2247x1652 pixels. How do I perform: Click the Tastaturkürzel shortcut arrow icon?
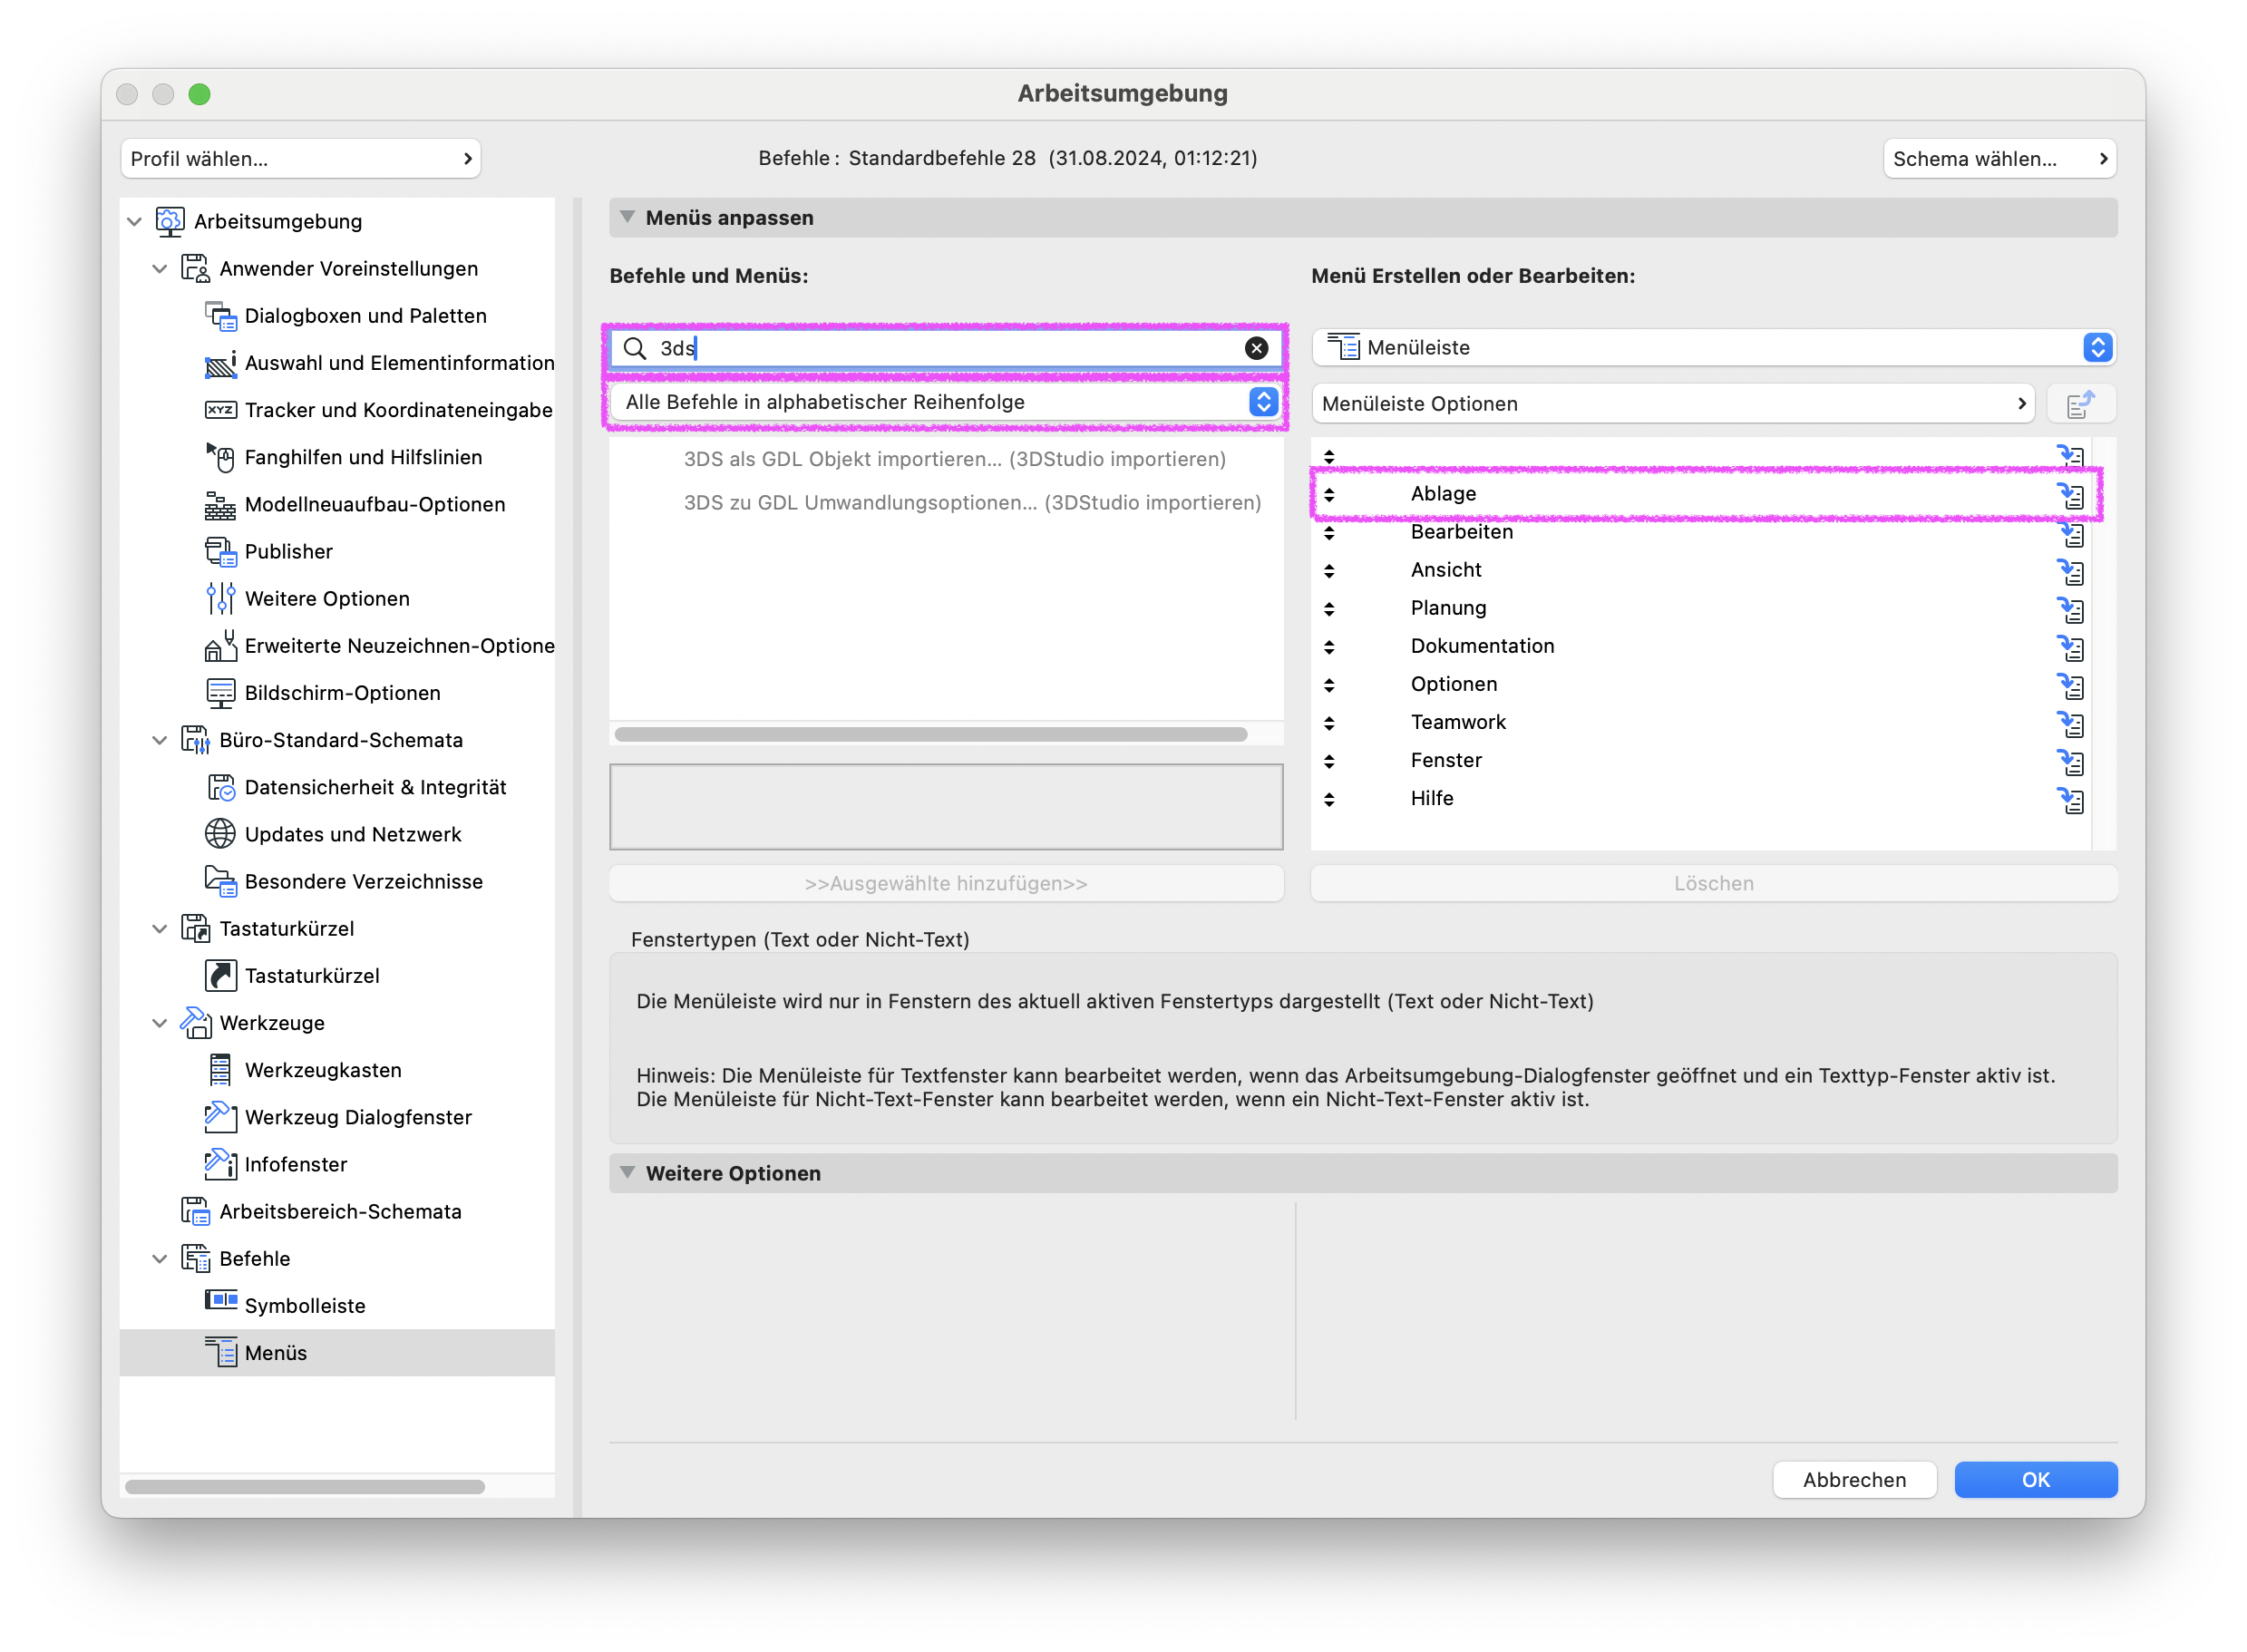pyautogui.click(x=220, y=975)
